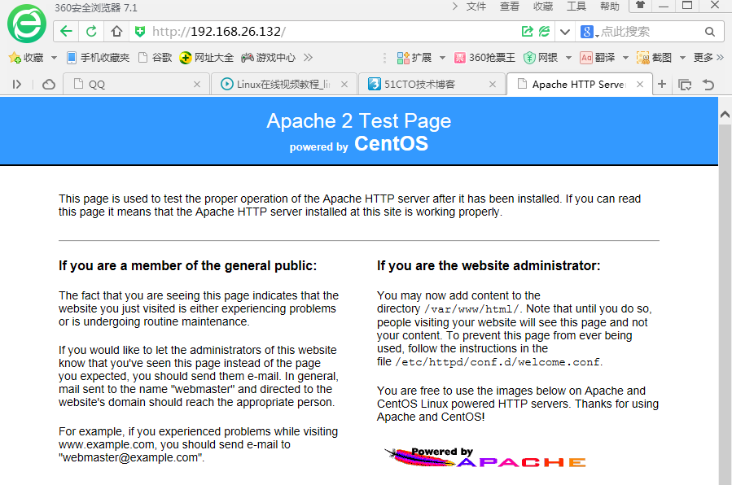The width and height of the screenshot is (732, 485).
Task: Click the /etc/httpd/conf.d/welcome.conf path text
Action: pos(498,362)
